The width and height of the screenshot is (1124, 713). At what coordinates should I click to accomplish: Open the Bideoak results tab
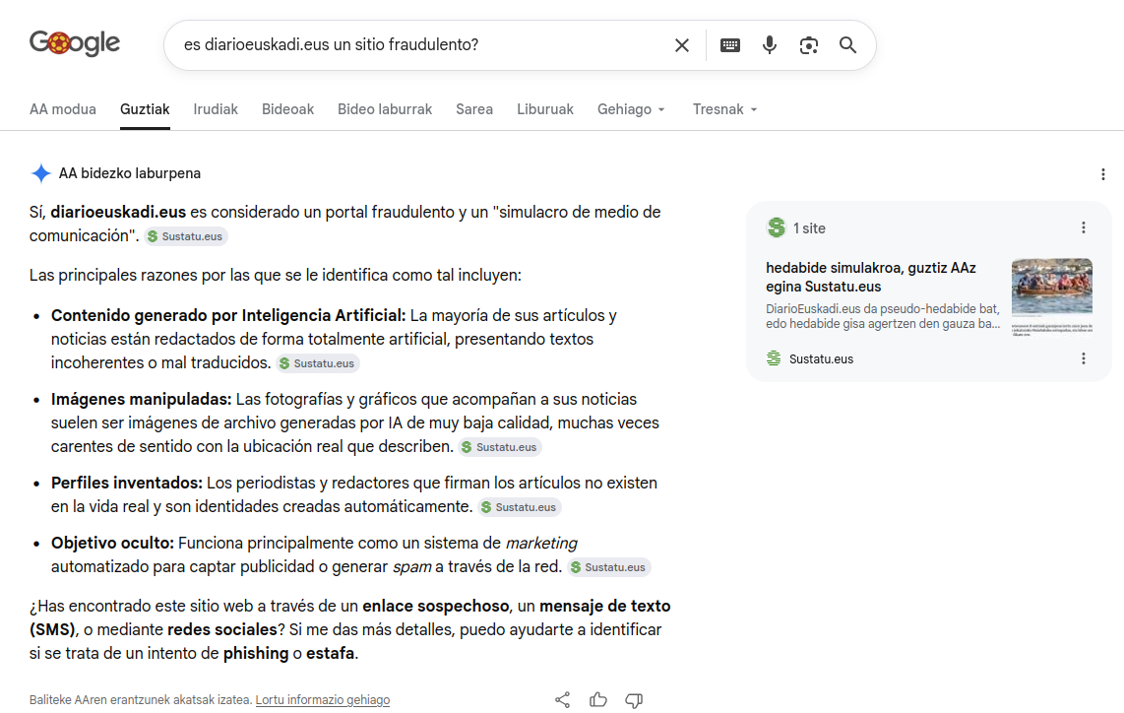(287, 109)
